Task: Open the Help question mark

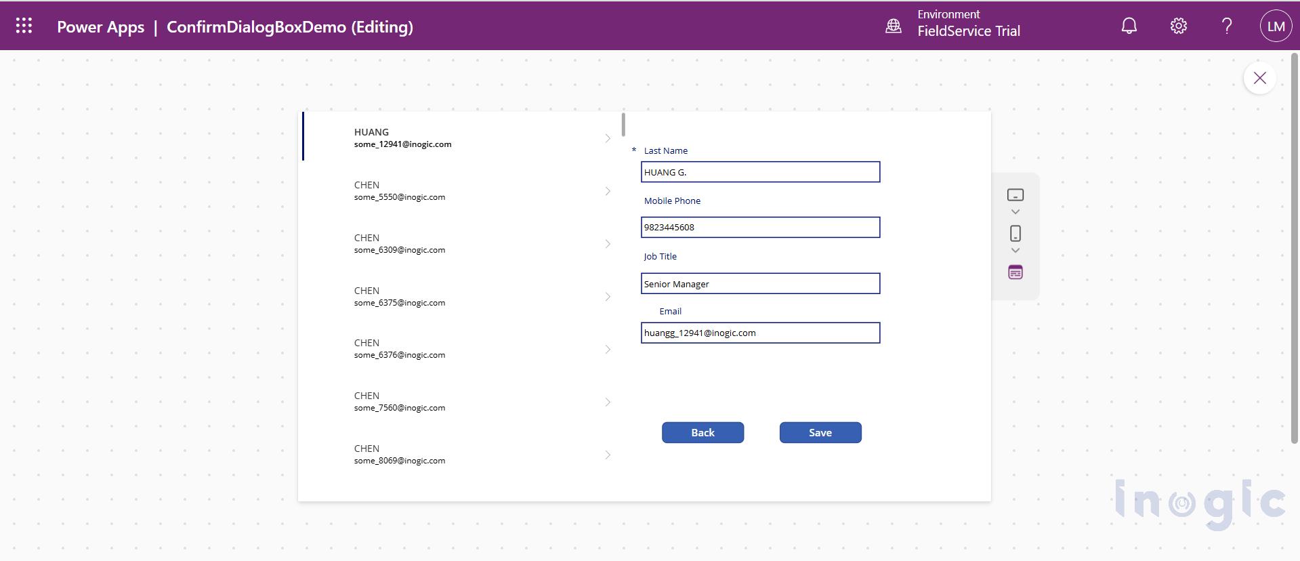Action: coord(1227,26)
